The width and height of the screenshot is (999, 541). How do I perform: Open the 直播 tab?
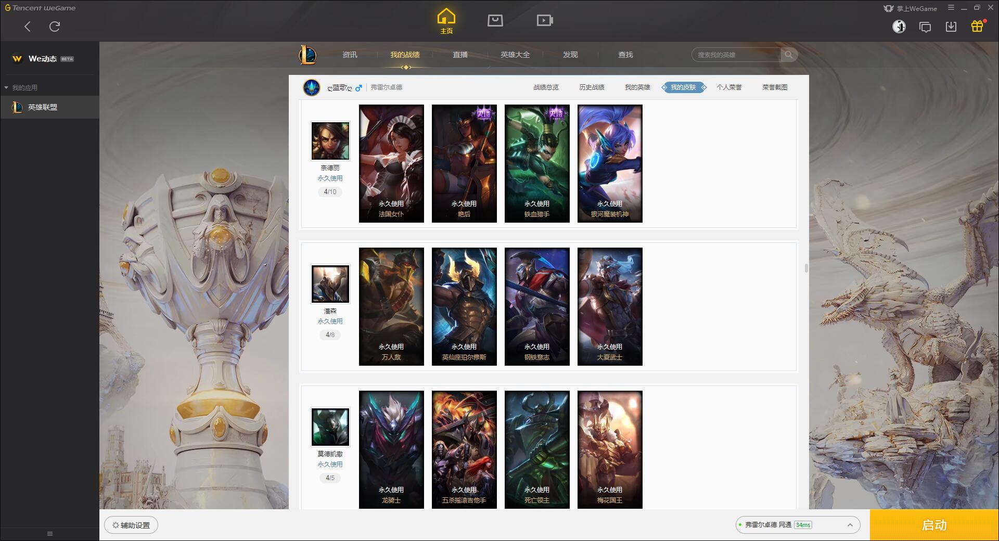(x=460, y=55)
